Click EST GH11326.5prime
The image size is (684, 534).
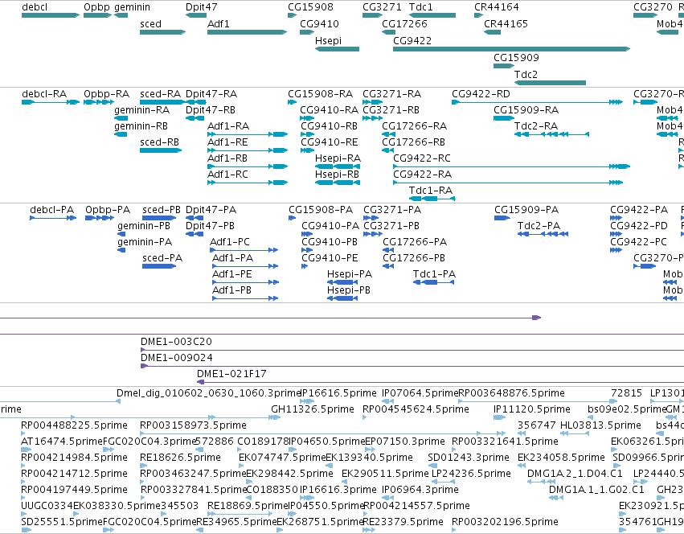coord(275,417)
